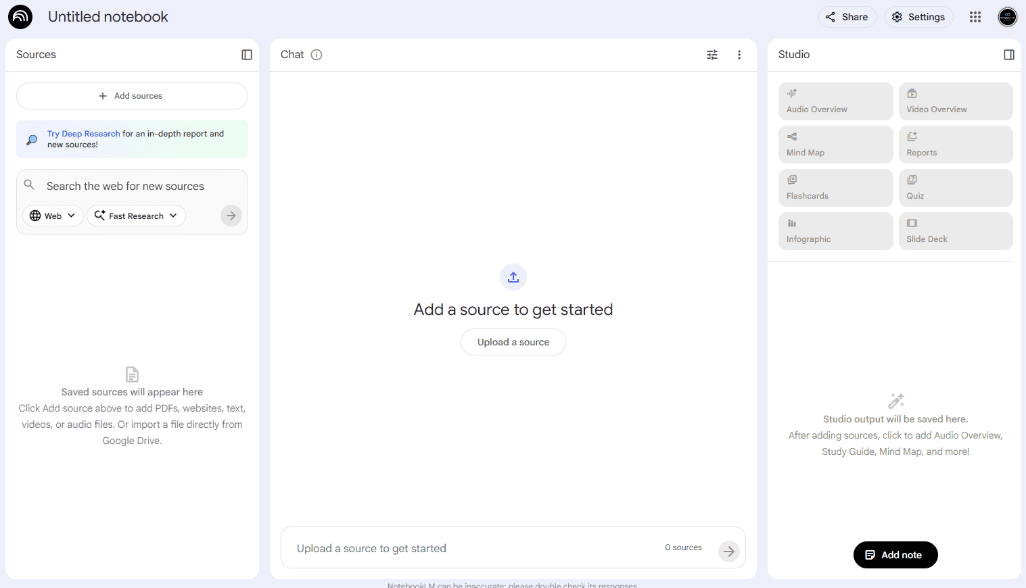This screenshot has height=588, width=1026.
Task: Expand the Fast Research dropdown
Action: tap(136, 216)
